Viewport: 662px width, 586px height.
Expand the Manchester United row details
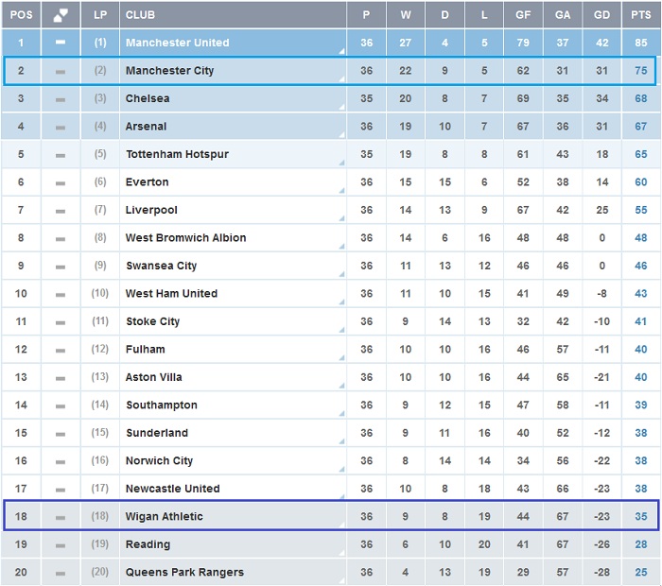[x=340, y=53]
